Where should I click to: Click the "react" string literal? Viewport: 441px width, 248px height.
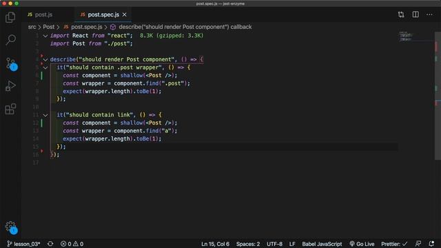coord(119,36)
